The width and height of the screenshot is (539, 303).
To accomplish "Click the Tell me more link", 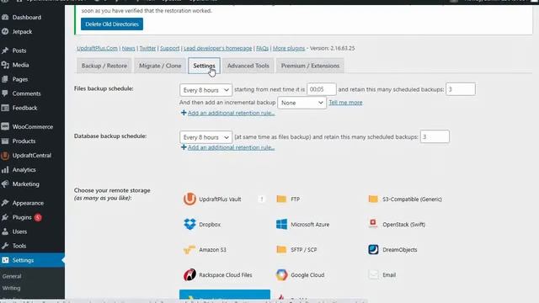I will (345, 103).
